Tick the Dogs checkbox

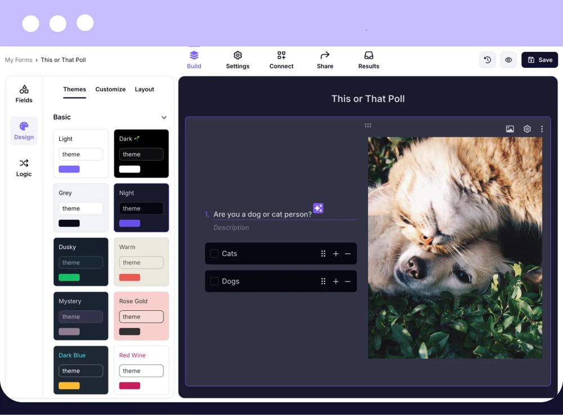214,282
